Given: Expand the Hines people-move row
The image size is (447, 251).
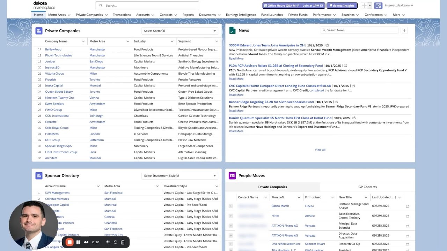Looking at the screenshot, I should (x=230, y=216).
